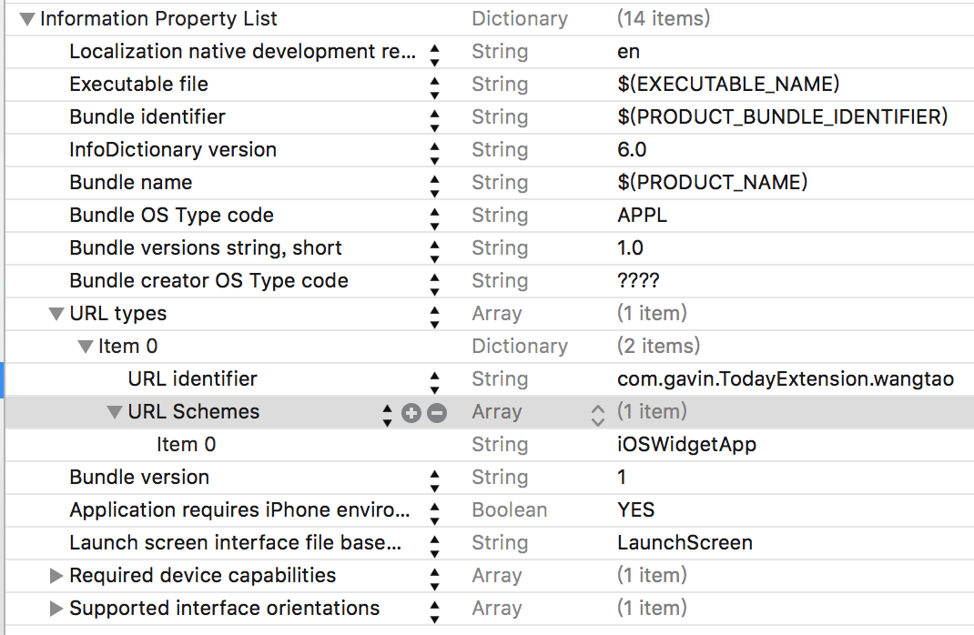Viewport: 974px width, 635px height.
Task: Select the com.gavin.TodayExtension.wangtao value
Action: tap(785, 379)
